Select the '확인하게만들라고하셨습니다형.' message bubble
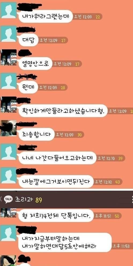The height and width of the screenshot is (266, 133). (x=63, y=111)
